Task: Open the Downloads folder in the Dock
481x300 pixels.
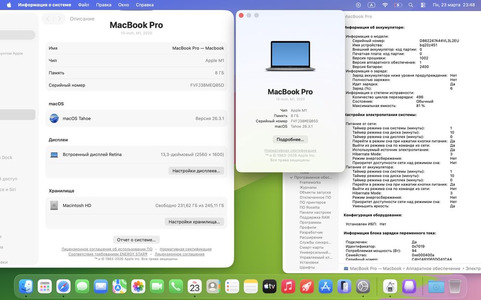Action: (x=436, y=287)
